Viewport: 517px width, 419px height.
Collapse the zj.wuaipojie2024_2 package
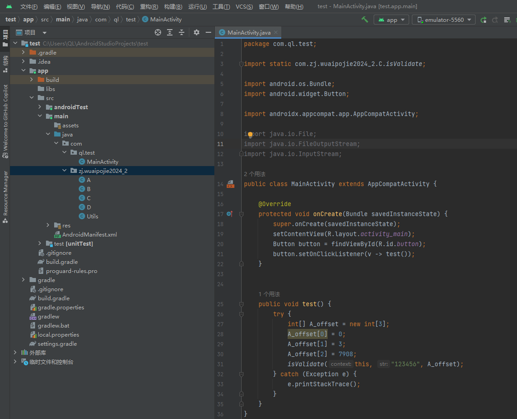(x=64, y=171)
